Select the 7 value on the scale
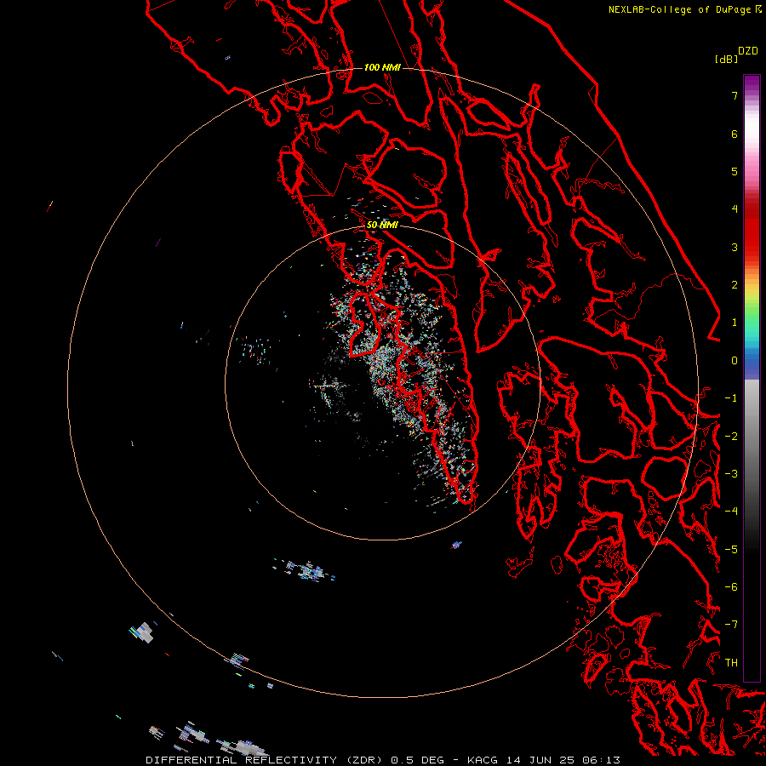Screen dimensions: 766x766 click(735, 95)
